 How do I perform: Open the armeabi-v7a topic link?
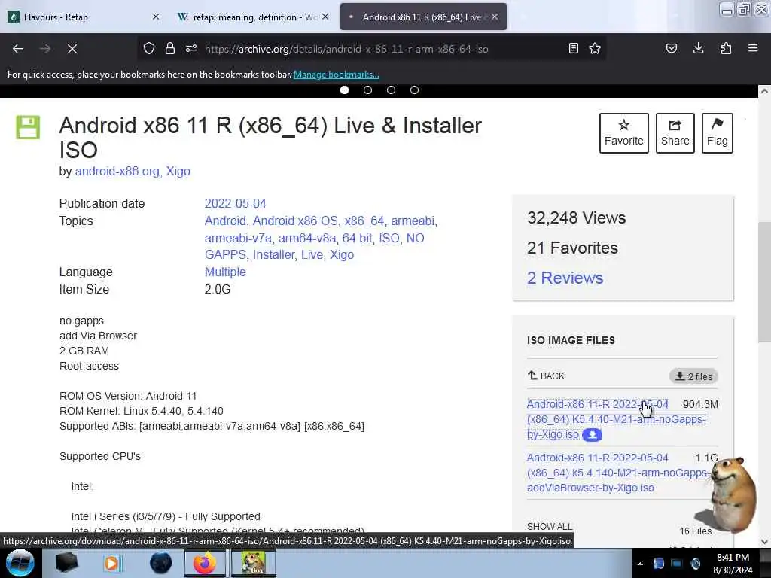pos(238,238)
